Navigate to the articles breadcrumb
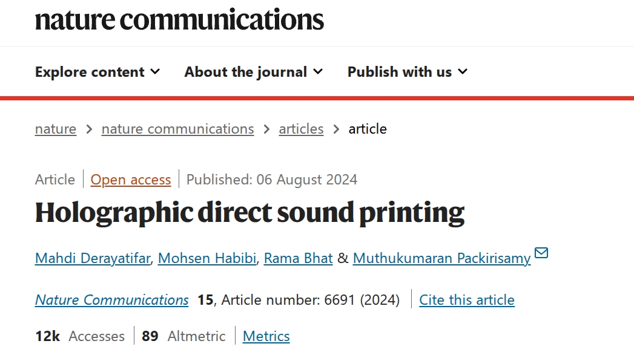Viewport: 634px width, 361px height. 301,129
